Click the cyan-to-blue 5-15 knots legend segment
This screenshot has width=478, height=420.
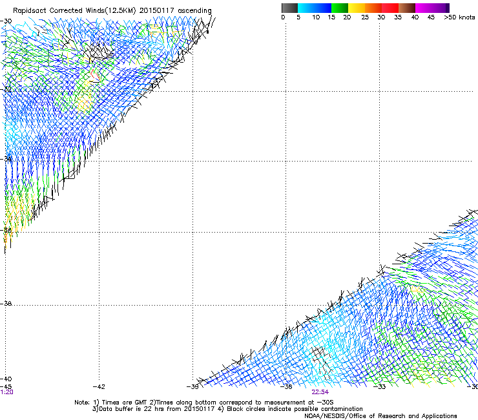tap(315, 8)
